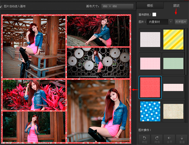
Task: Pick the beige floral texture thumbnail
Action: tap(173, 111)
